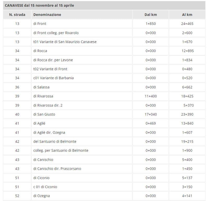Click the '11+400' start km cell
Image resolution: width=209 pixels, height=201 pixels.
[150, 96]
